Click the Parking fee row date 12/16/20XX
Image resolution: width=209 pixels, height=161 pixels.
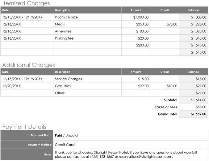click(x=12, y=38)
